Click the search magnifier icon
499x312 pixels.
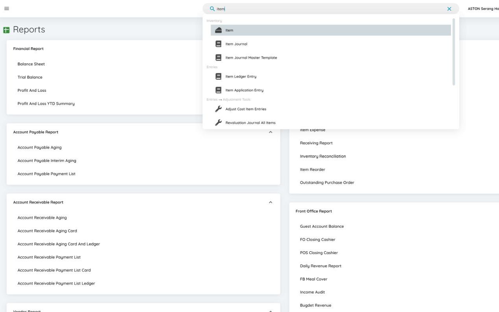[212, 9]
